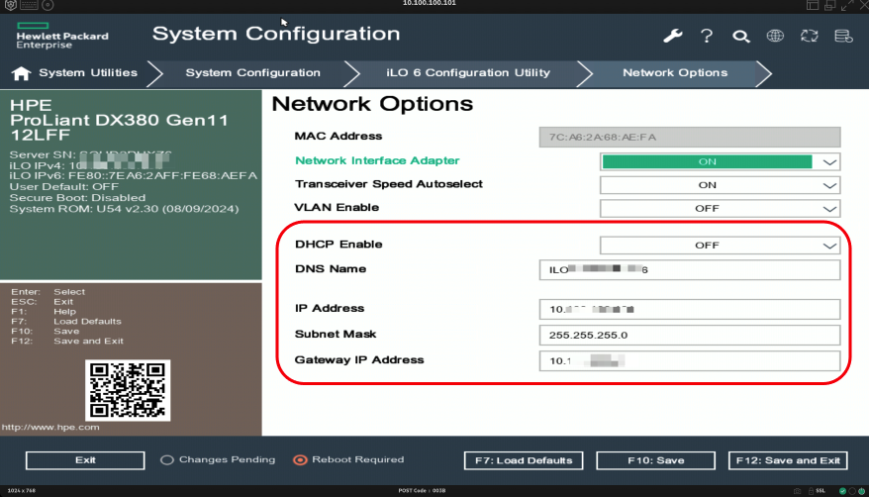The height and width of the screenshot is (497, 869).
Task: Click console layout icon in title bar
Action: point(813,5)
